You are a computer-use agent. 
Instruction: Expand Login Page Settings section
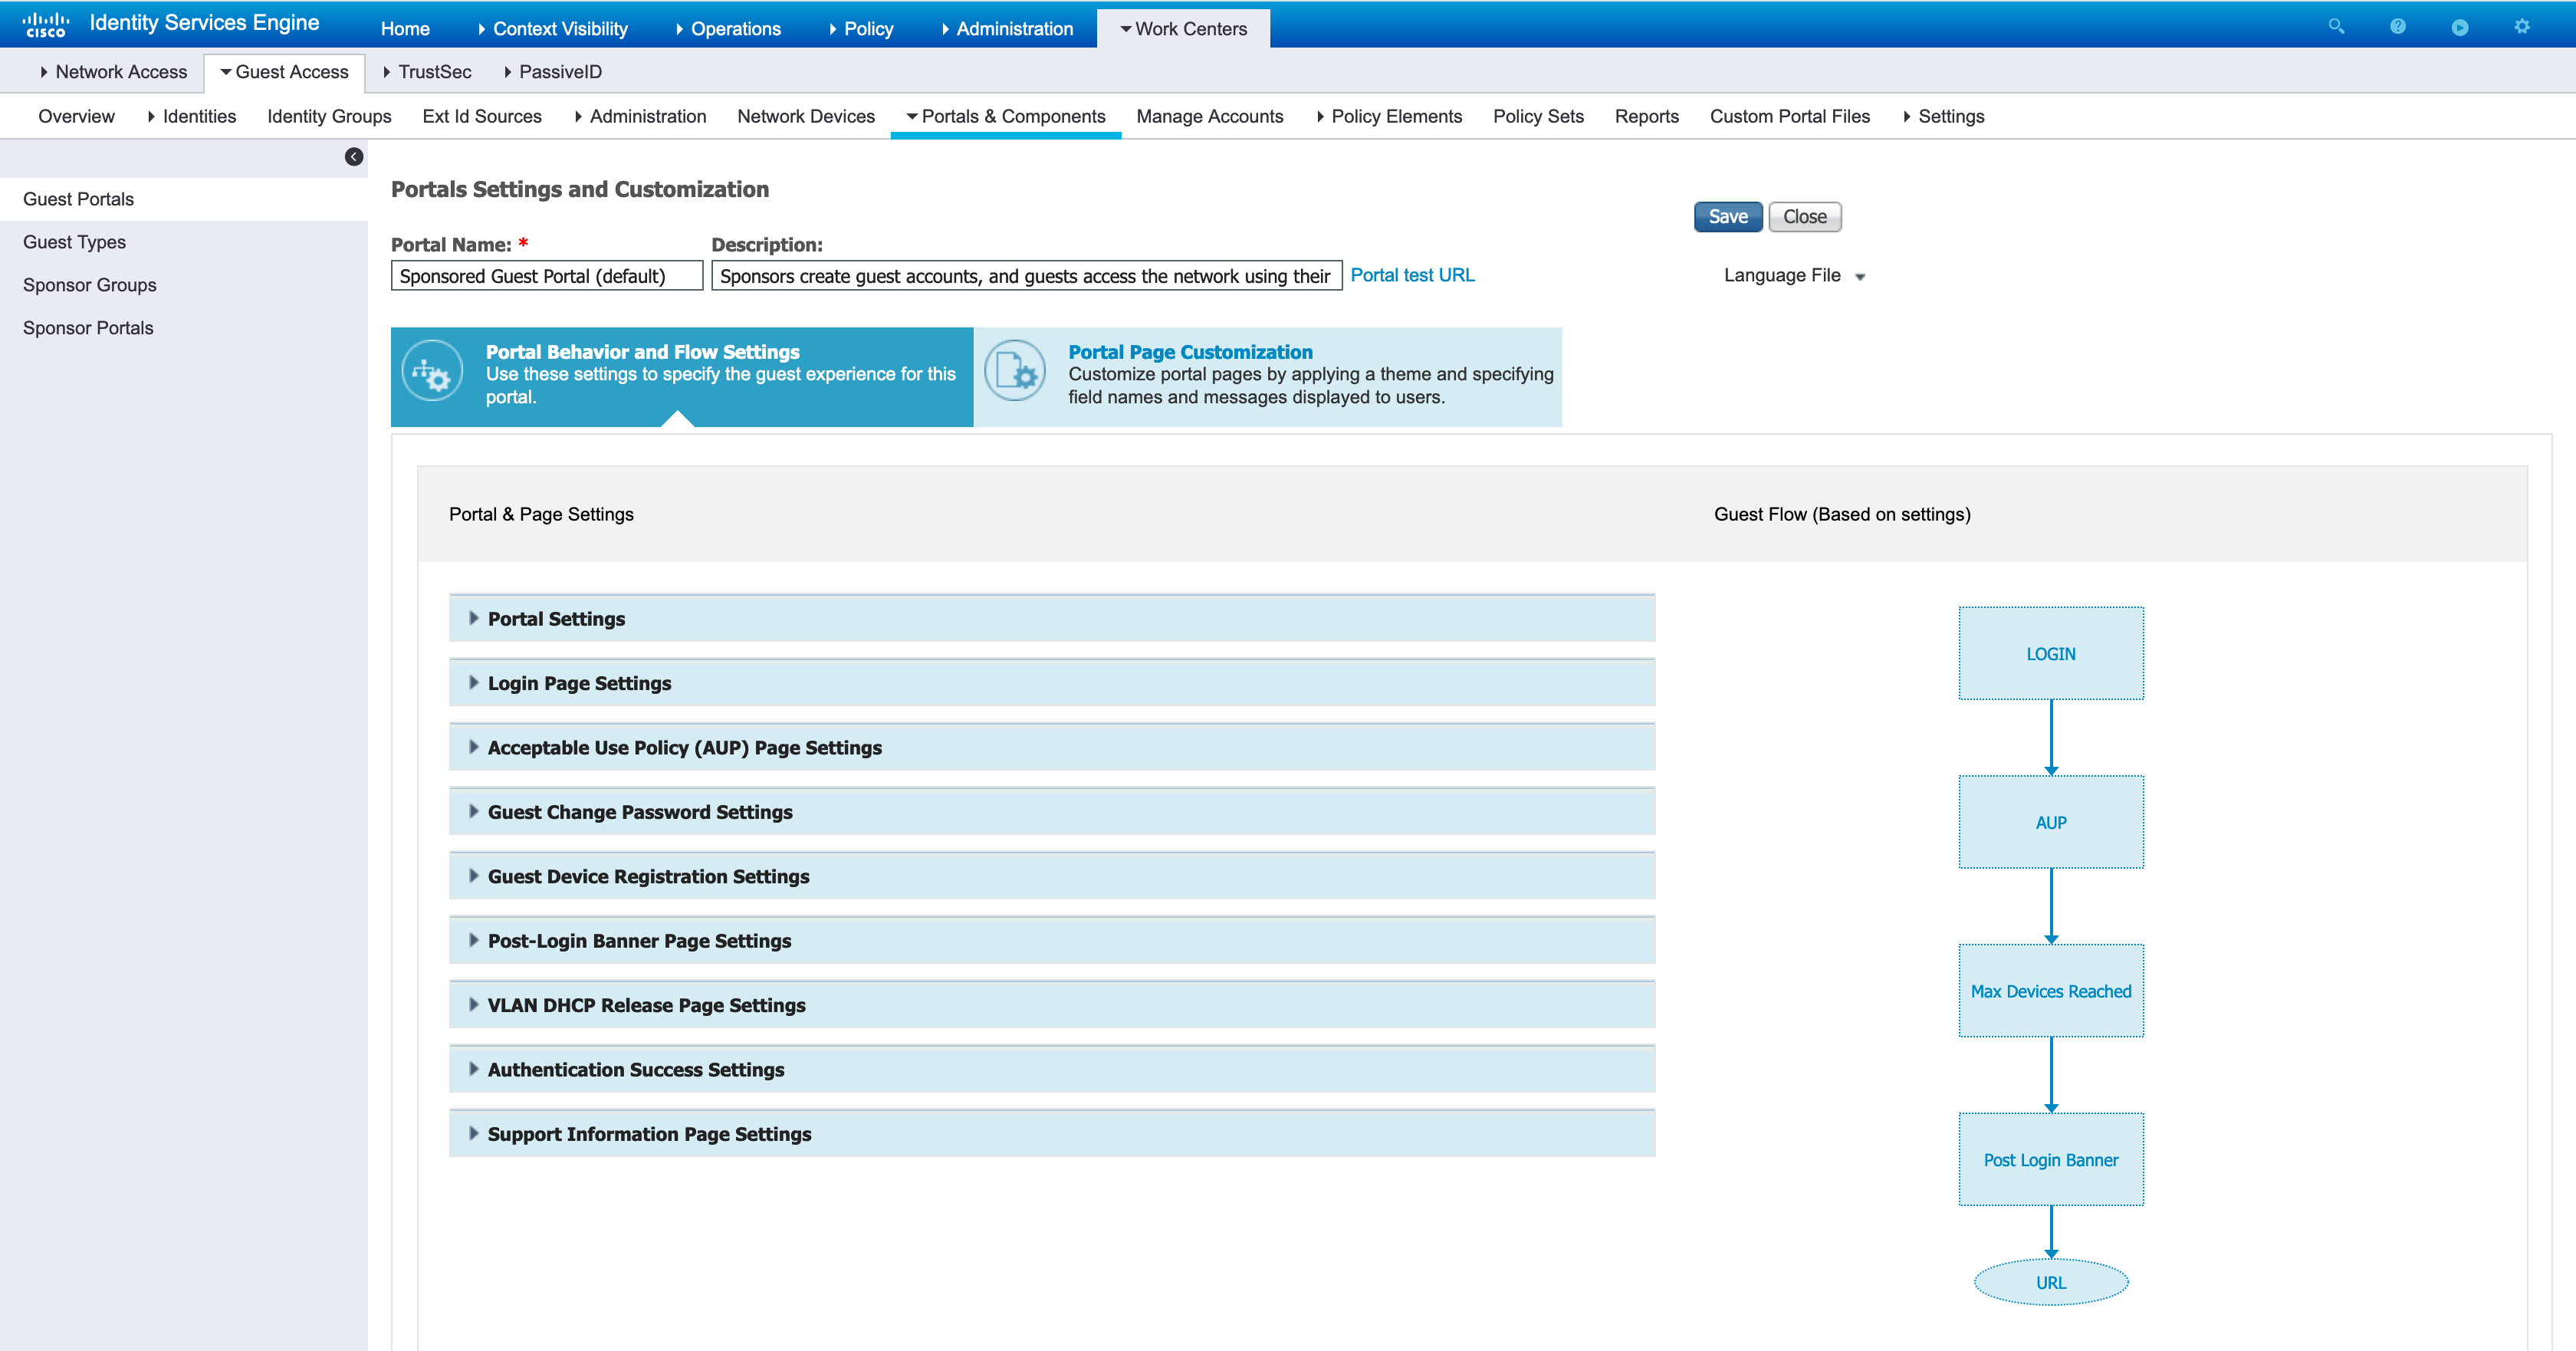[x=1052, y=683]
